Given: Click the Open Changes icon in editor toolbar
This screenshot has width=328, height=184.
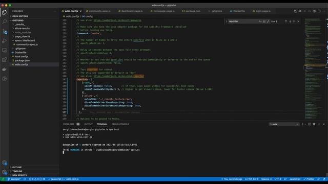Looking at the screenshot, I should click(295, 11).
